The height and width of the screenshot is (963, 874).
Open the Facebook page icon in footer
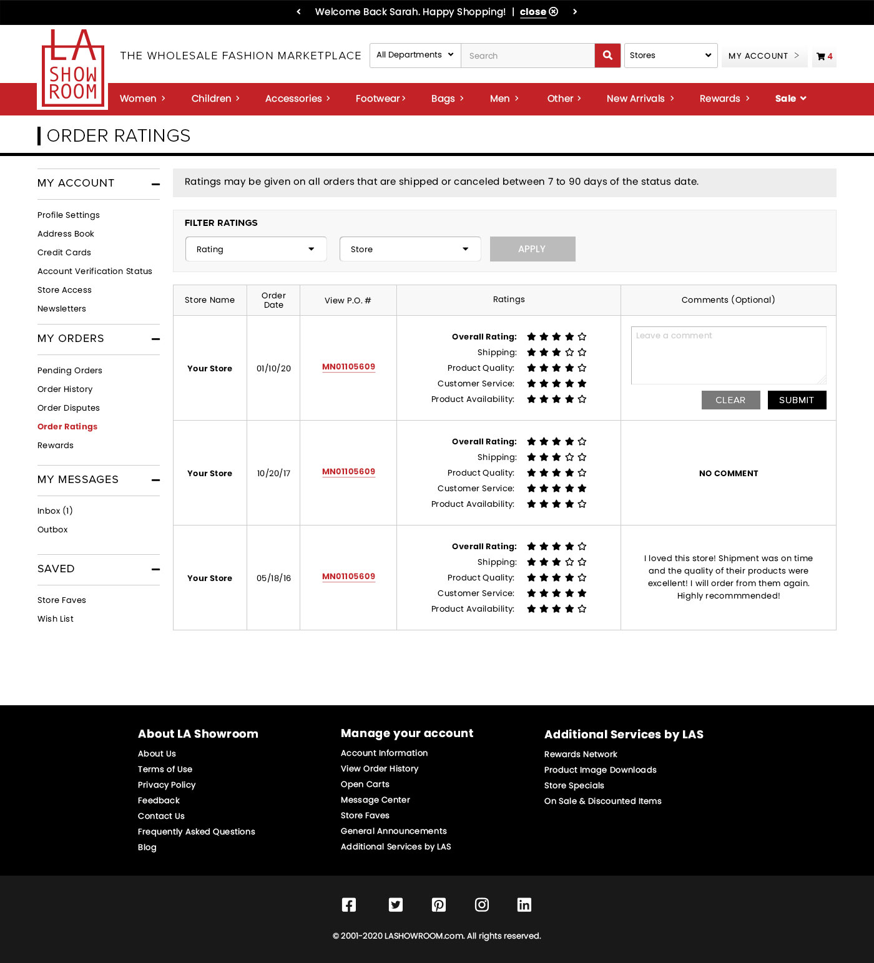[x=349, y=904]
